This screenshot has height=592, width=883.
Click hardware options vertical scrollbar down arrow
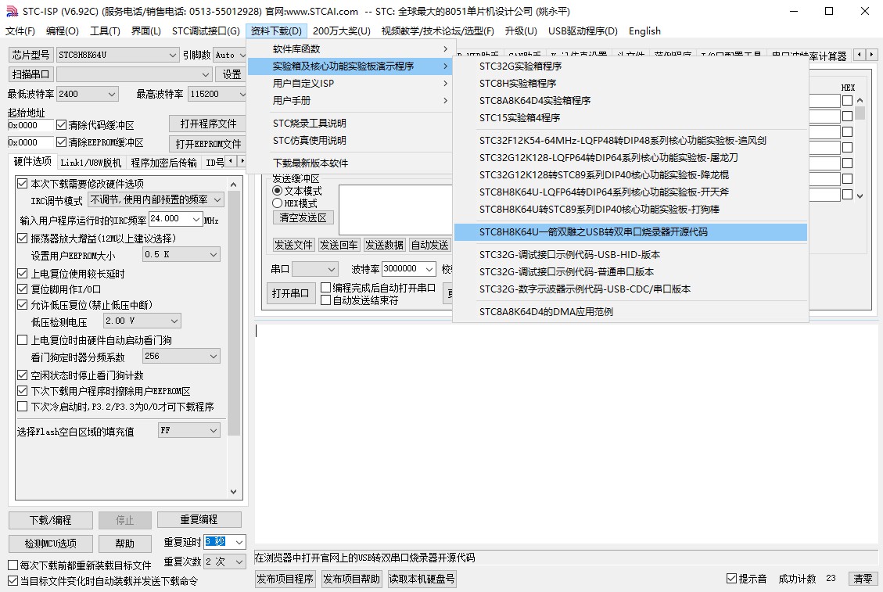tap(234, 492)
